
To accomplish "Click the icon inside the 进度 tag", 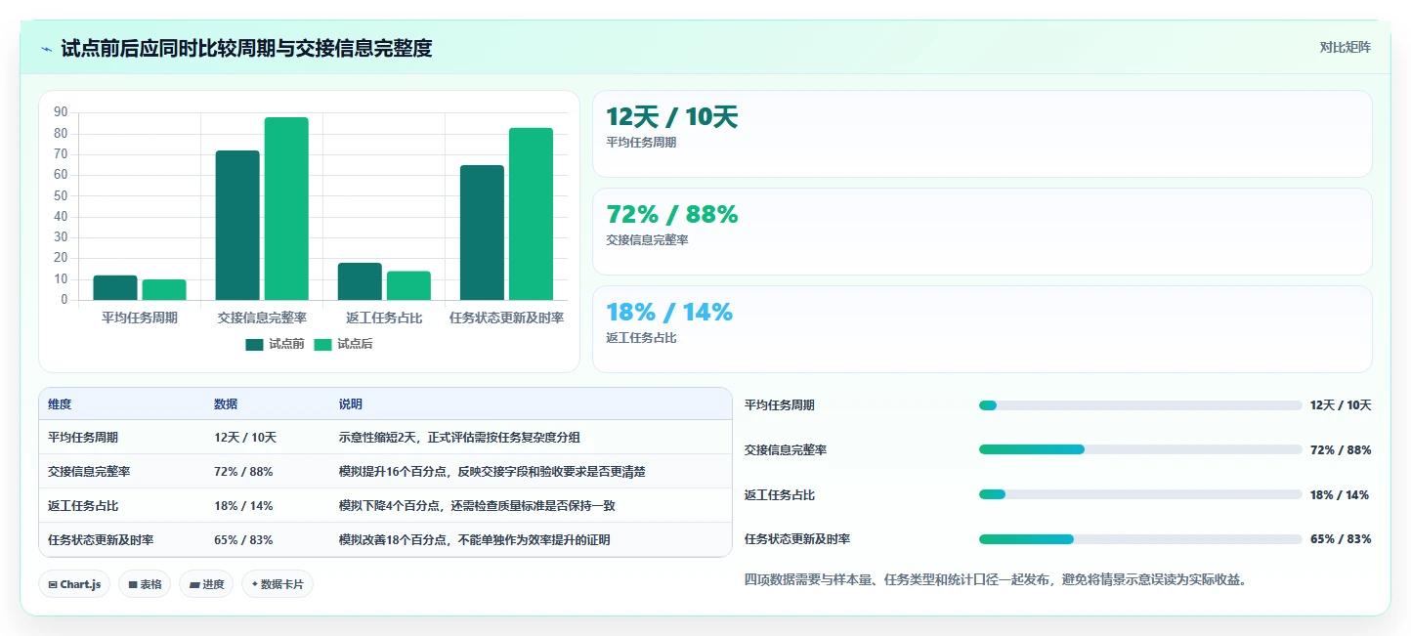I will point(194,584).
